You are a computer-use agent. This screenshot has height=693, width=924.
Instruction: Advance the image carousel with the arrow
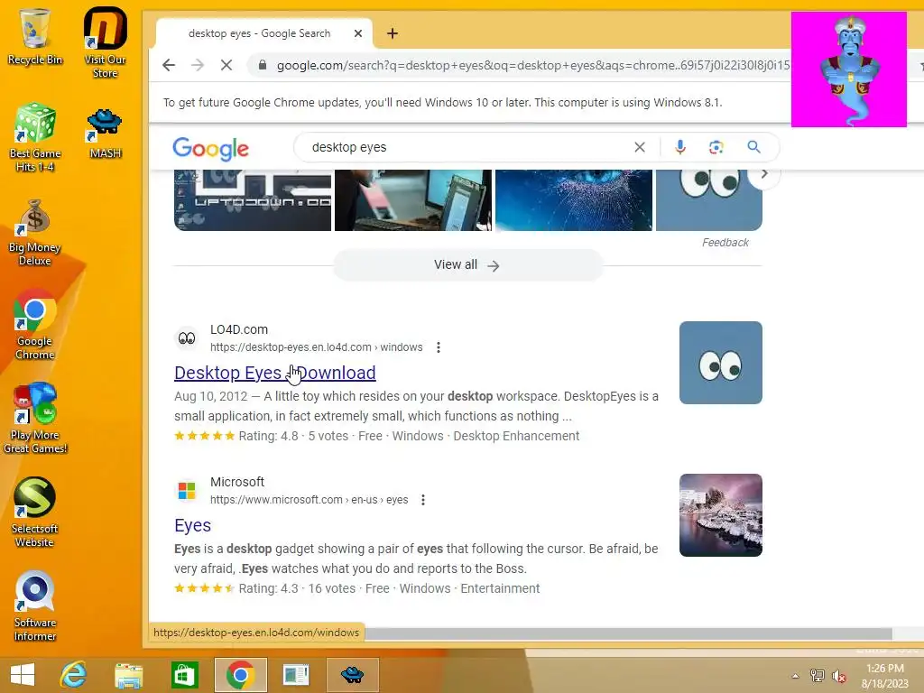click(764, 174)
